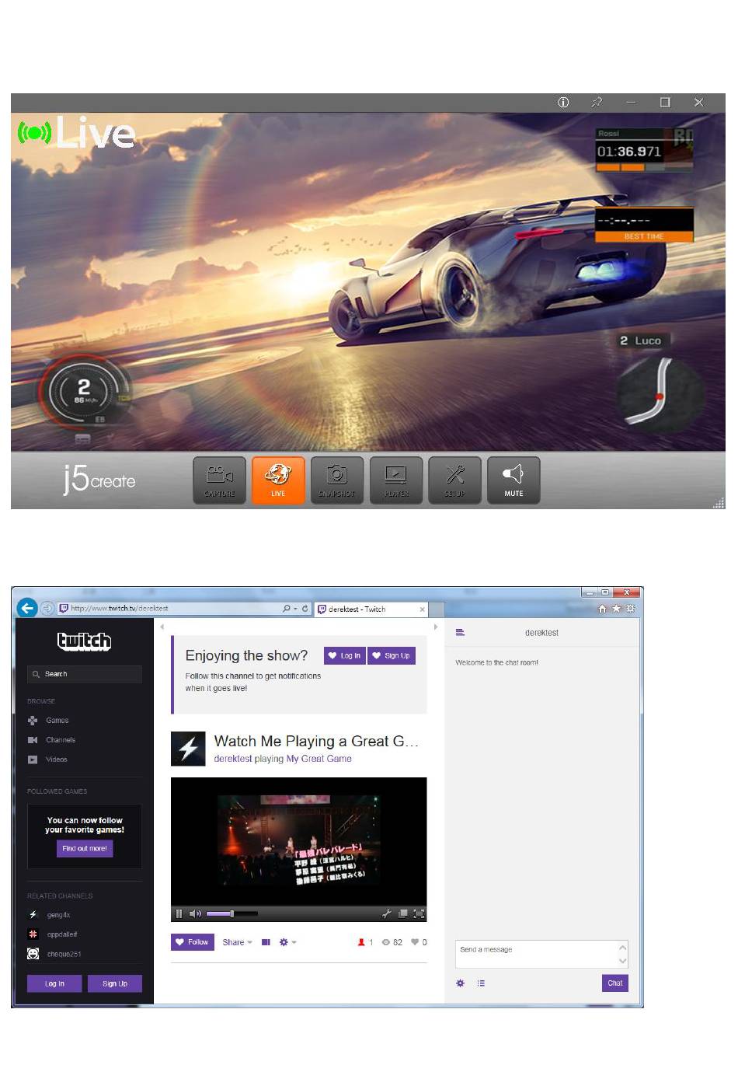The image size is (738, 1086).
Task: Click the derektest channel avatar
Action: [188, 749]
